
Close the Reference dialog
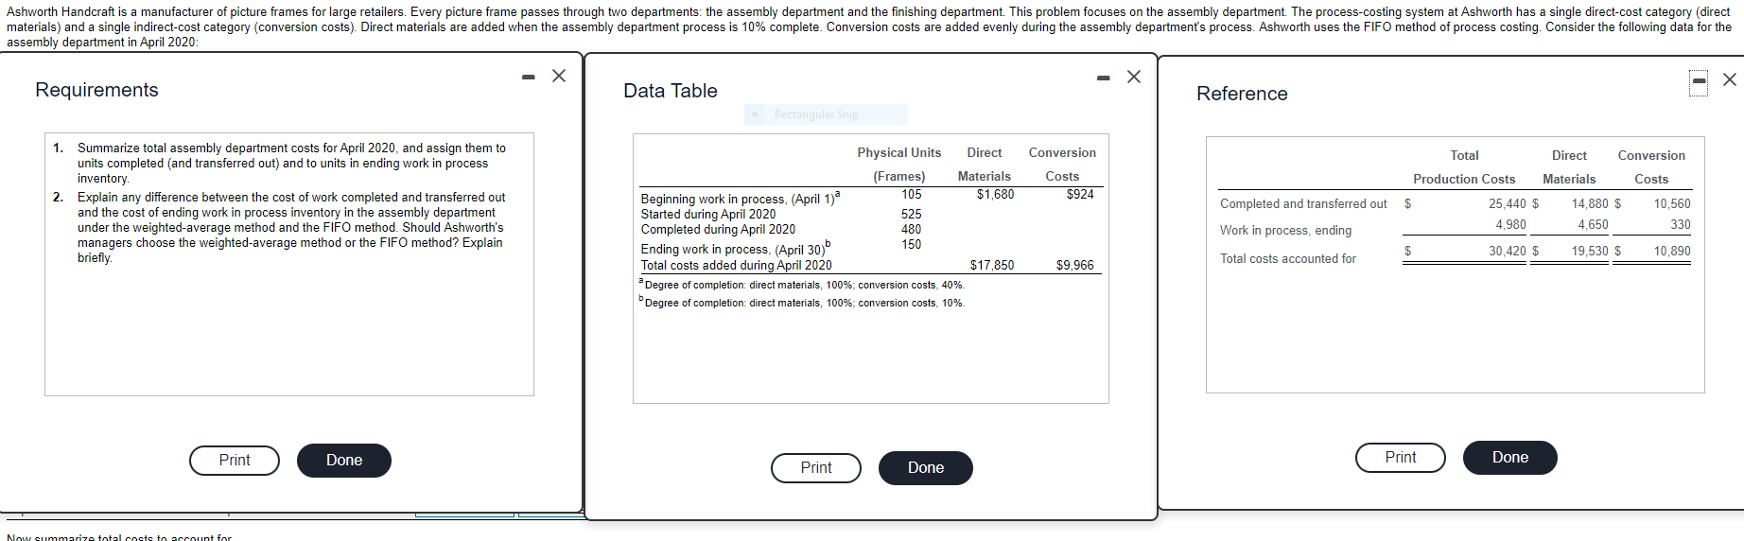[1730, 79]
